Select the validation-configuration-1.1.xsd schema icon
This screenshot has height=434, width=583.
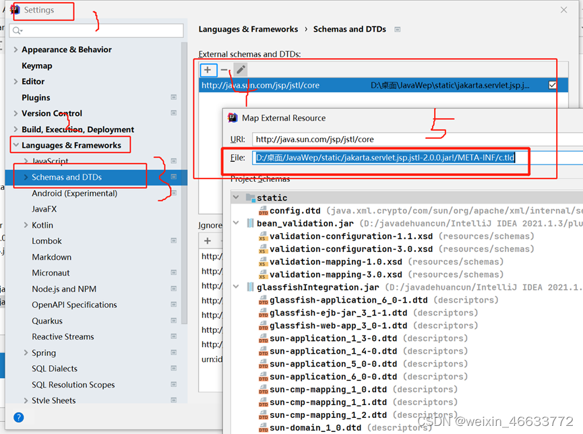263,236
